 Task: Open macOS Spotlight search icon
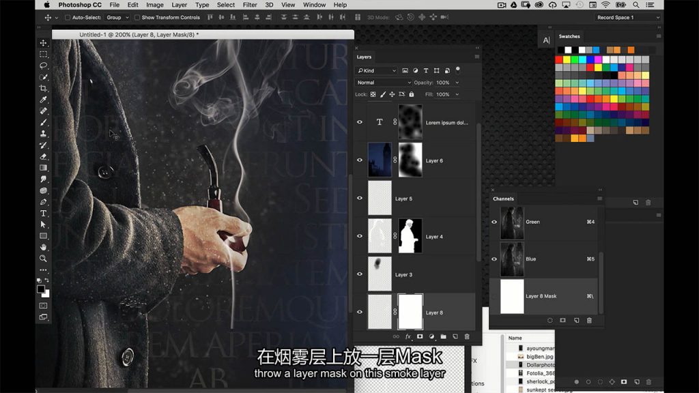[636, 5]
